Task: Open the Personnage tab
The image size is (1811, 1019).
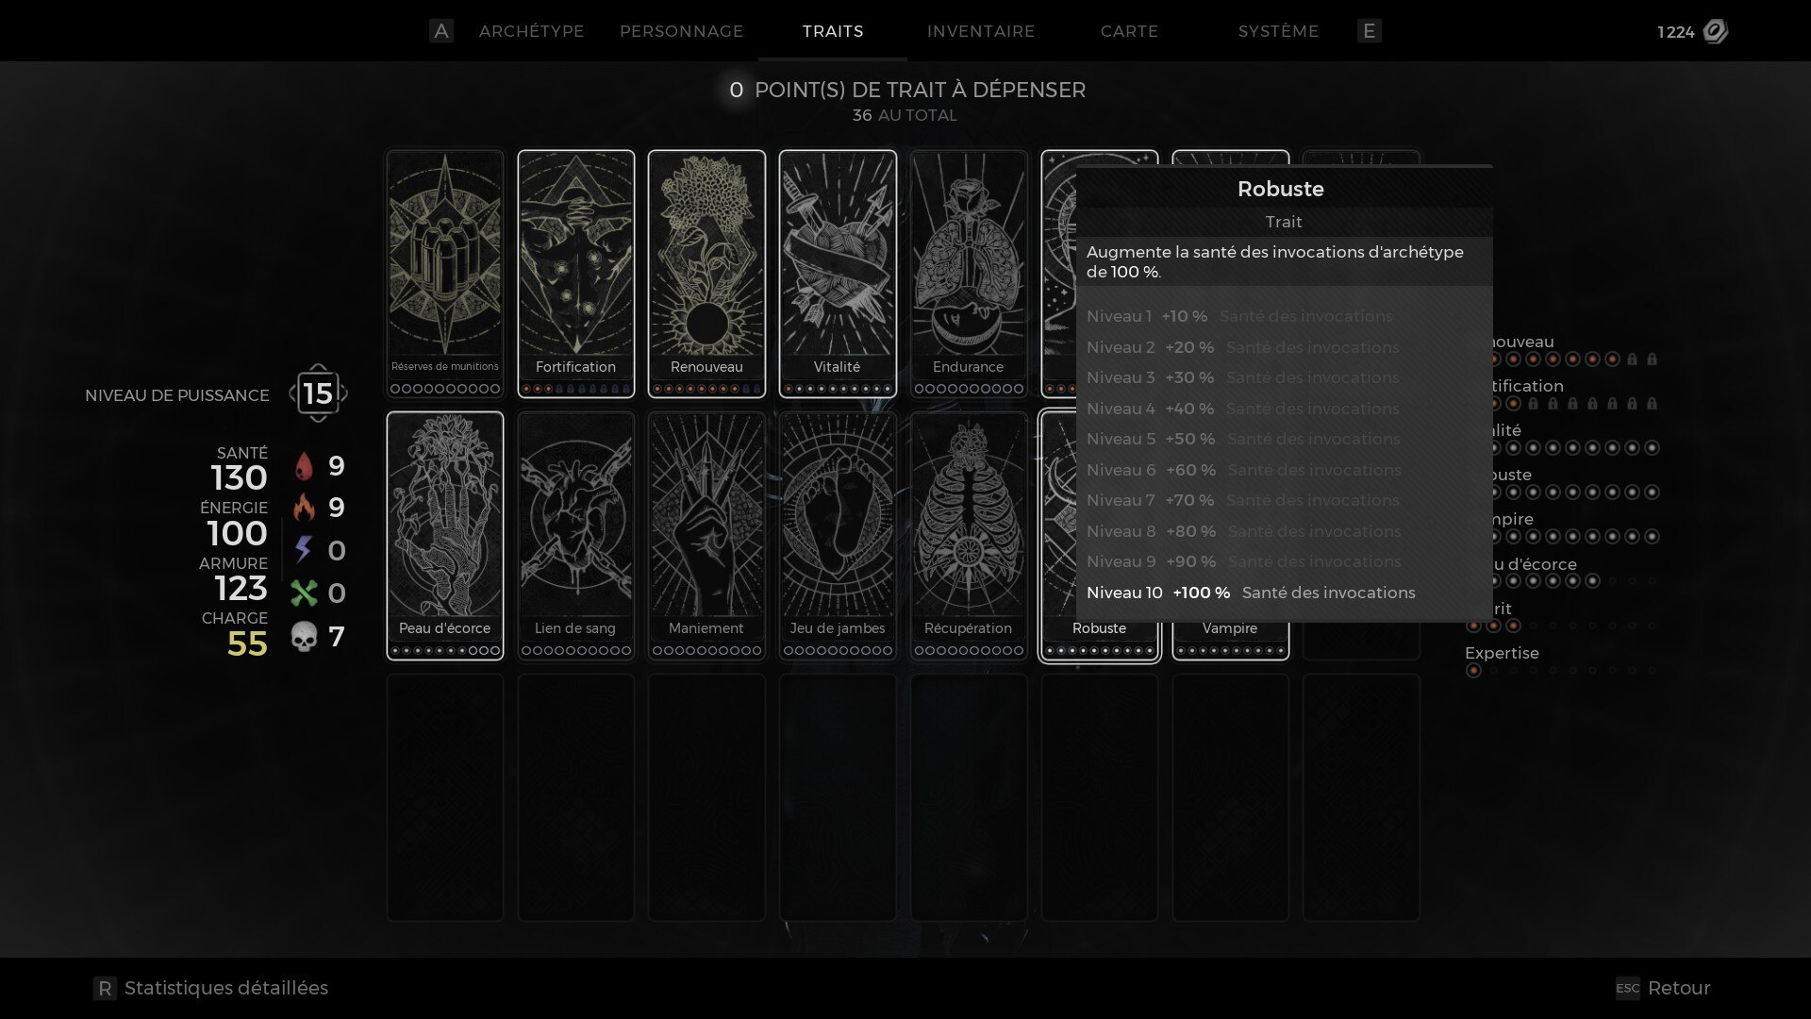Action: coord(681,31)
